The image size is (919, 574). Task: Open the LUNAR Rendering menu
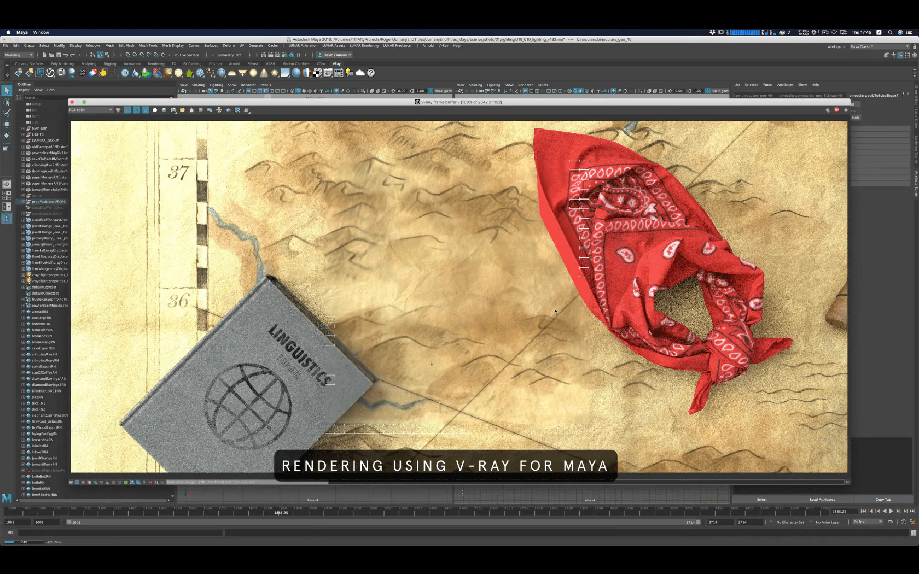(x=364, y=46)
